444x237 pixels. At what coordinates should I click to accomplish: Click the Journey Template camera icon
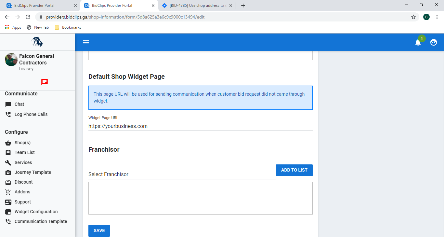point(8,172)
